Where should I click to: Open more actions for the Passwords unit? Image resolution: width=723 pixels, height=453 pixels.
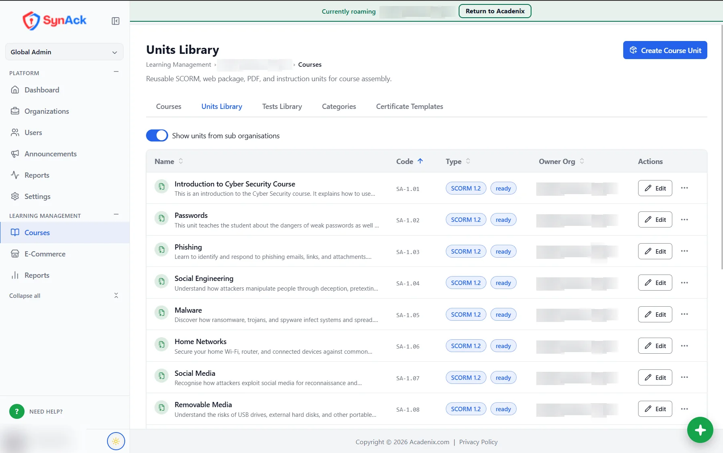pos(684,219)
